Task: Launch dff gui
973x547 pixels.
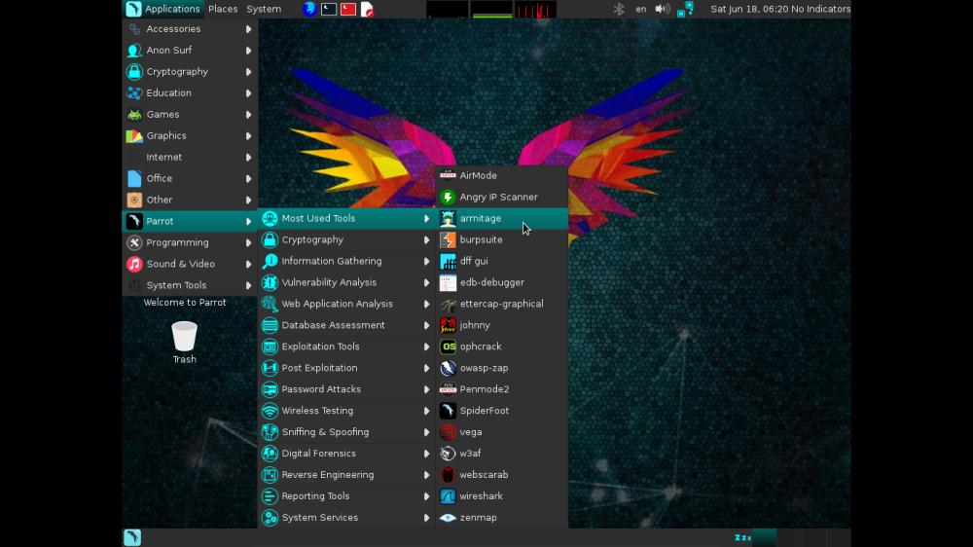Action: 501,262
